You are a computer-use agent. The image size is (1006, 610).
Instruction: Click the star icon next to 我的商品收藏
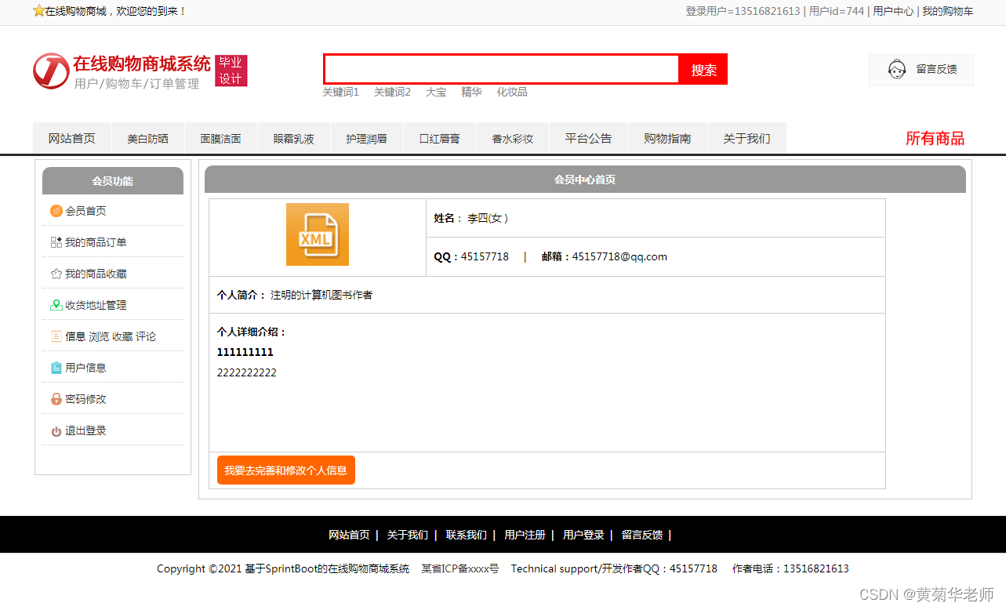[56, 274]
